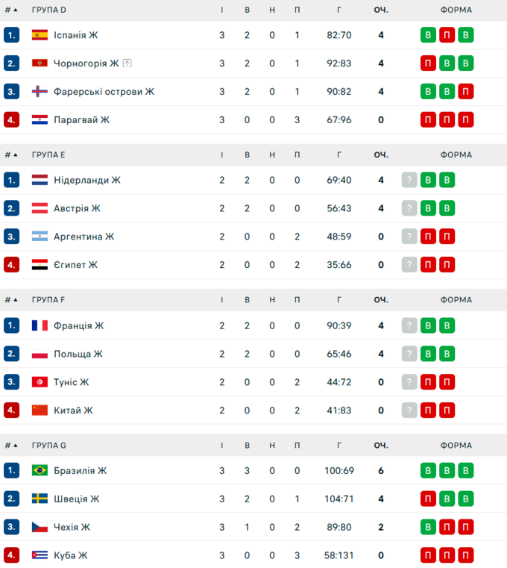This screenshot has height=568, width=507.
Task: Open the Фарерські острови Ж team link
Action: [x=104, y=92]
